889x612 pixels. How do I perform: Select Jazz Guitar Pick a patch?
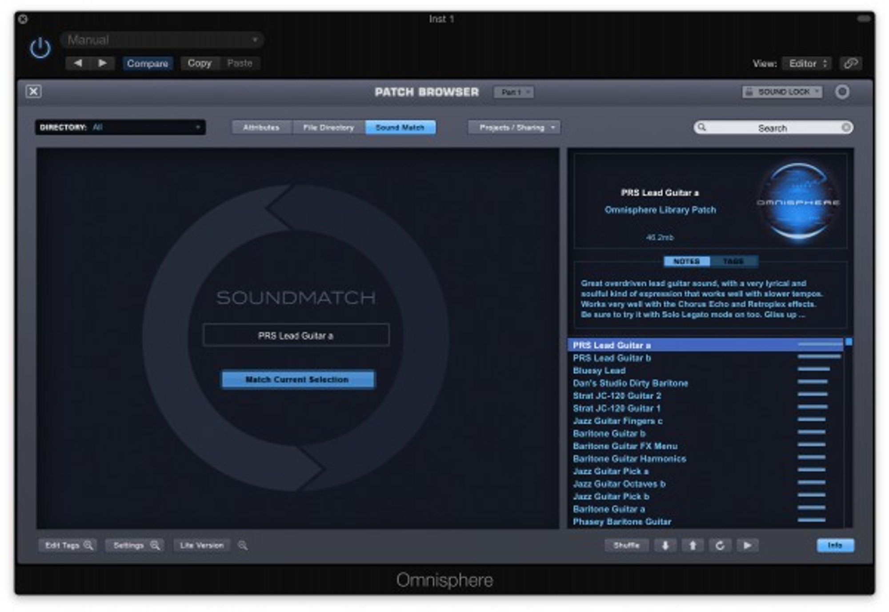coord(705,471)
